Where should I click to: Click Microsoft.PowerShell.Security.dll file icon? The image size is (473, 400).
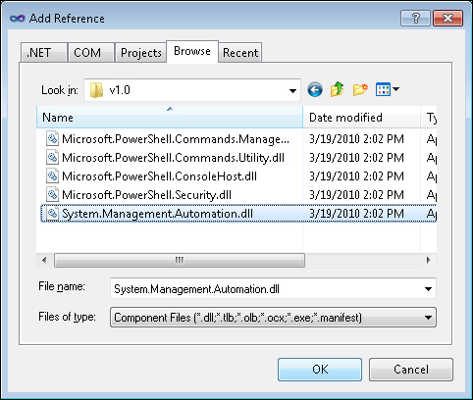[x=52, y=195]
